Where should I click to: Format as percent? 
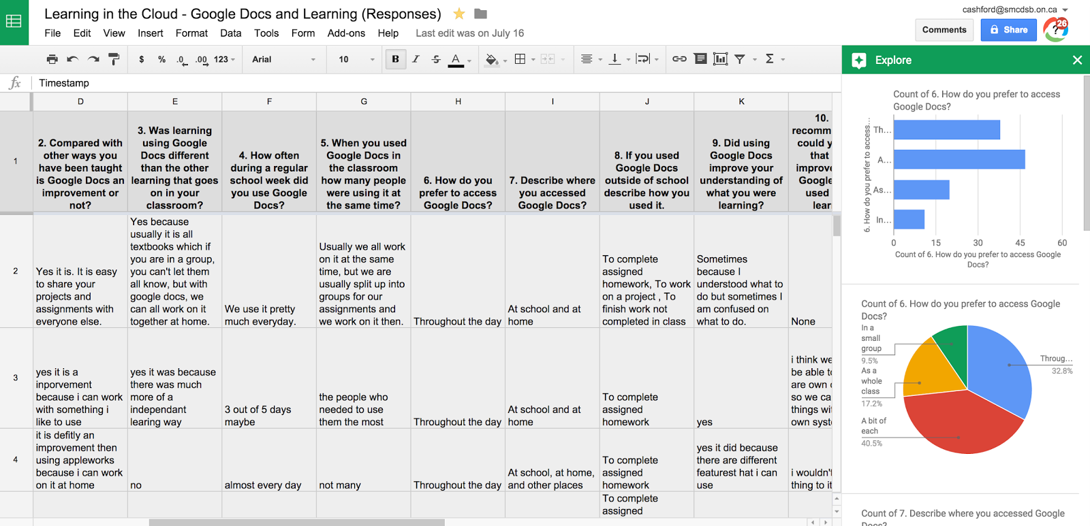click(x=161, y=59)
